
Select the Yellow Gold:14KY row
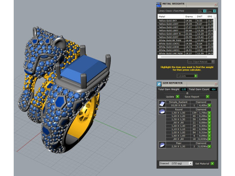(x=186, y=27)
